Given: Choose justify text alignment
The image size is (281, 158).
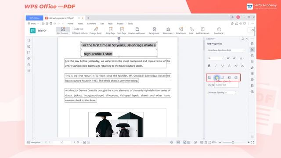Looking at the screenshot, I should click(229, 77).
